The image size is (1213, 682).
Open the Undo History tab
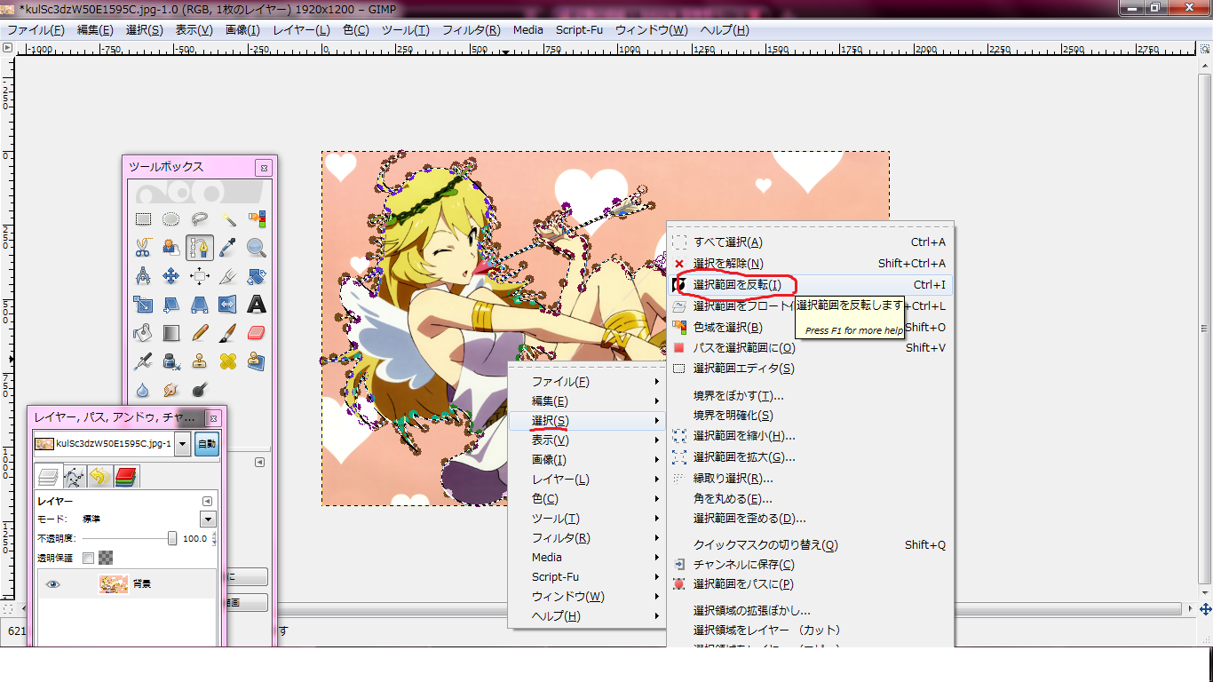click(99, 477)
